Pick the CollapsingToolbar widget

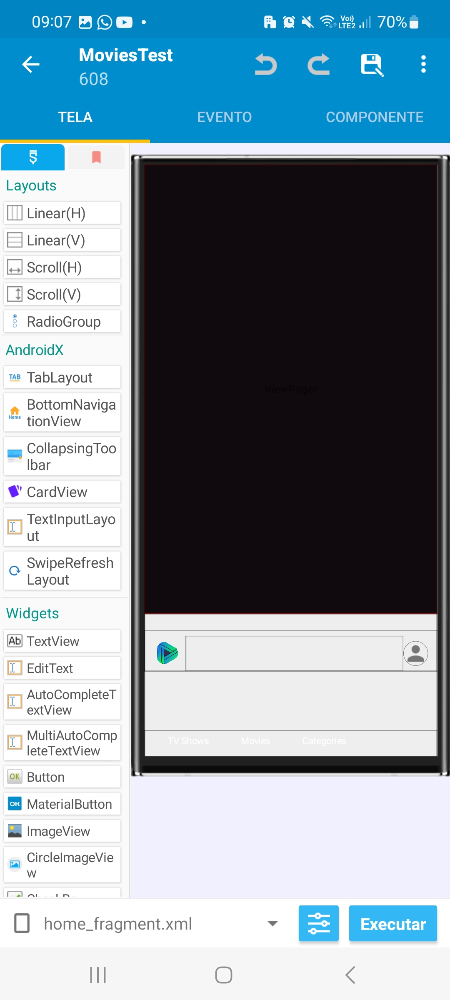point(62,456)
